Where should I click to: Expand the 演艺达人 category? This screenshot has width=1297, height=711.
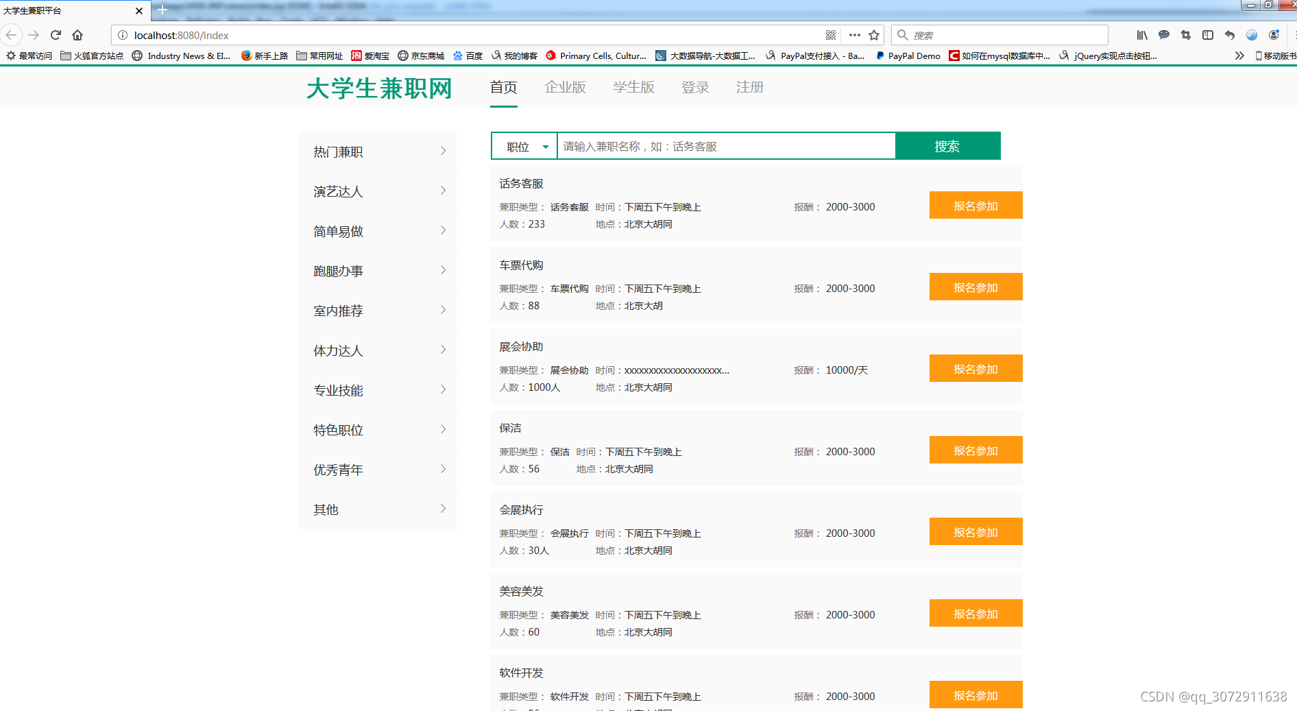pyautogui.click(x=378, y=191)
